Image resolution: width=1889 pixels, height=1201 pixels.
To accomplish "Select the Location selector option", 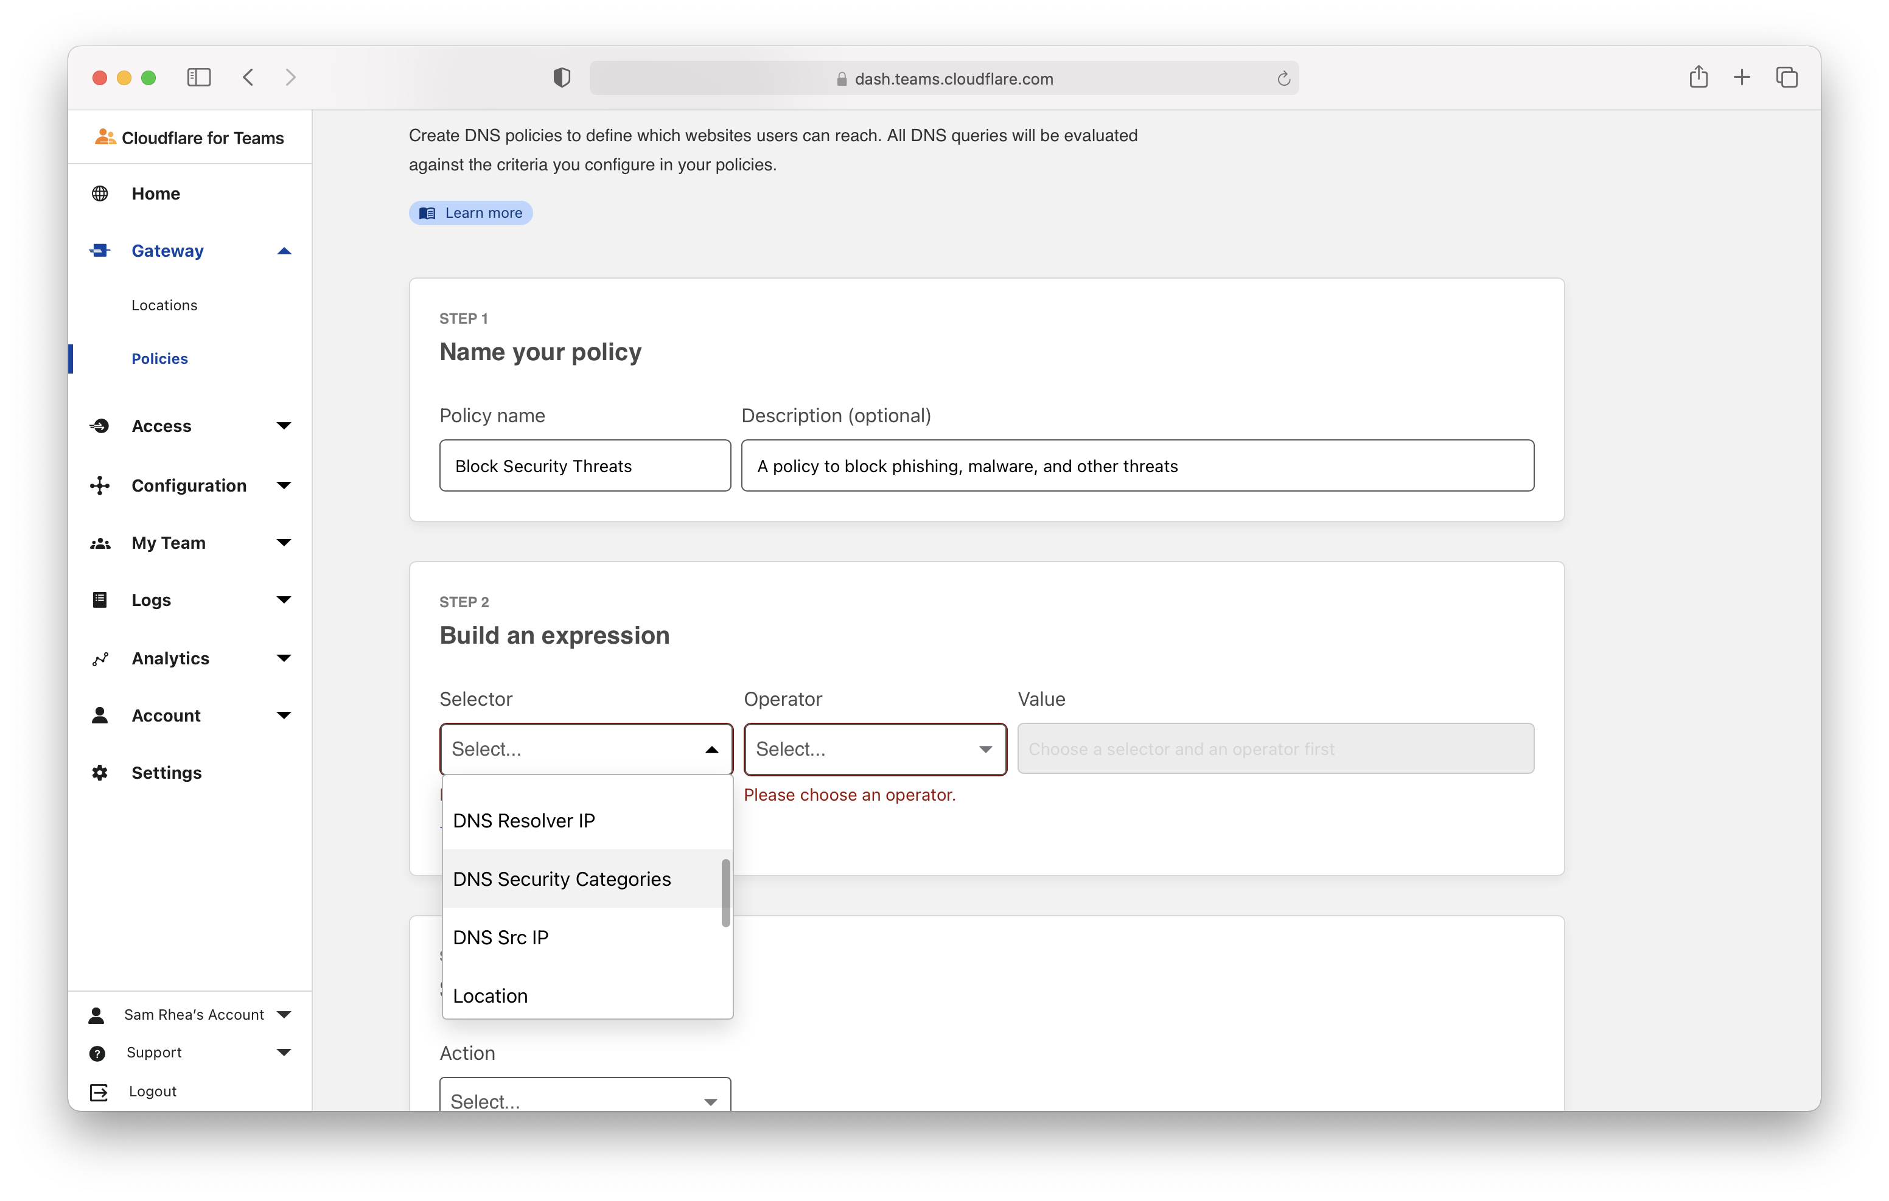I will (x=491, y=995).
